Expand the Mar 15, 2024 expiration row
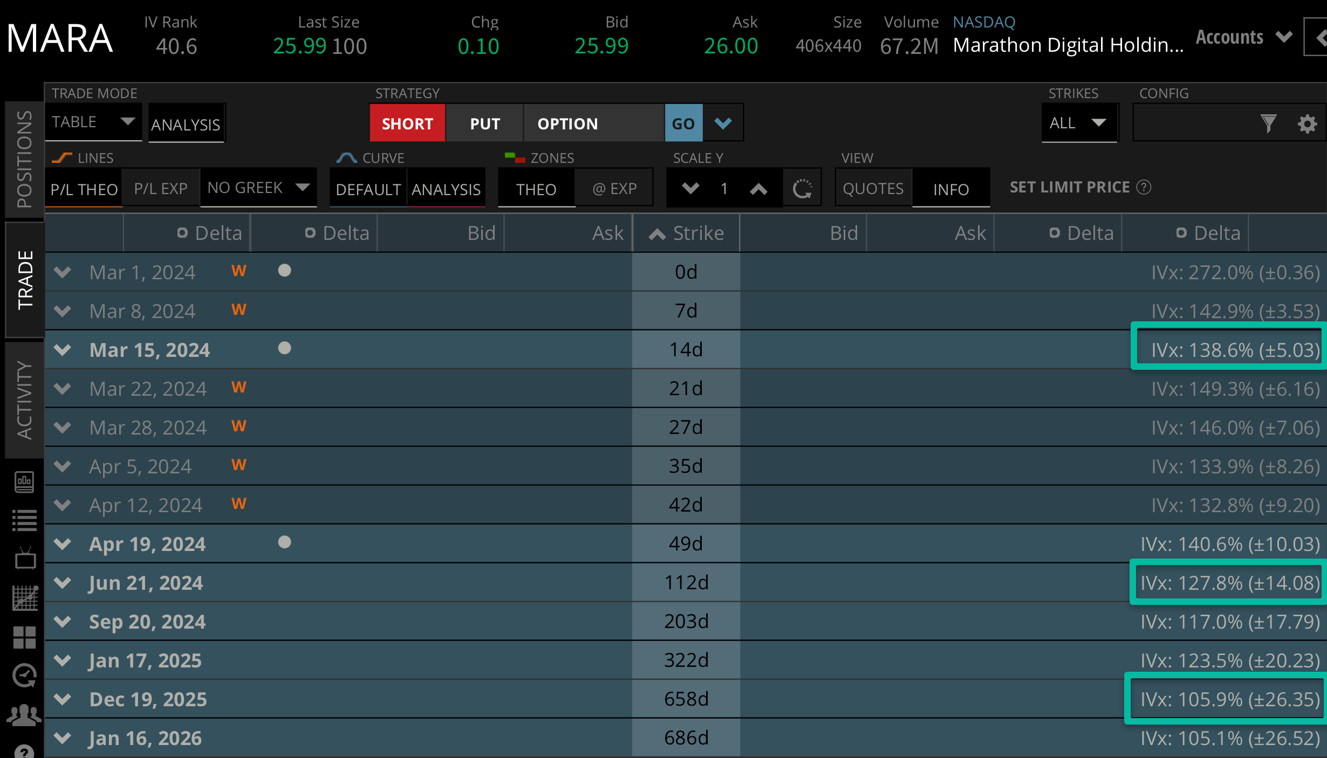This screenshot has width=1327, height=758. coord(63,350)
